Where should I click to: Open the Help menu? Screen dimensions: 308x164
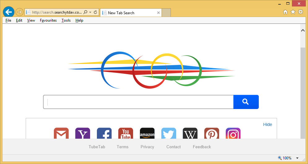pyautogui.click(x=79, y=20)
